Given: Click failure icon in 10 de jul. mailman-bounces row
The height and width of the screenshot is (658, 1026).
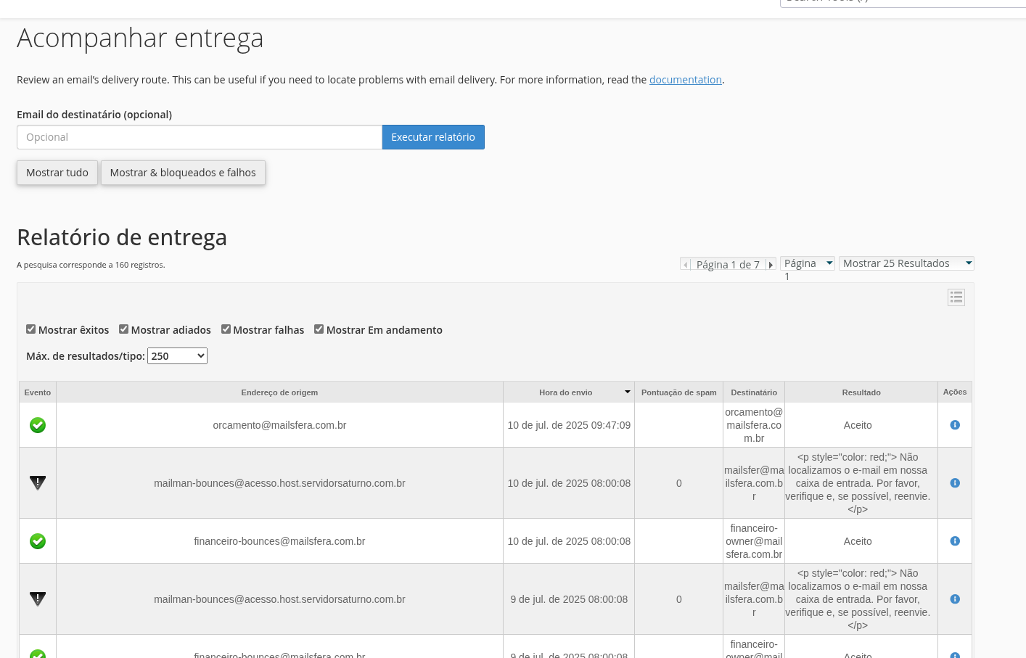Looking at the screenshot, I should coord(38,483).
